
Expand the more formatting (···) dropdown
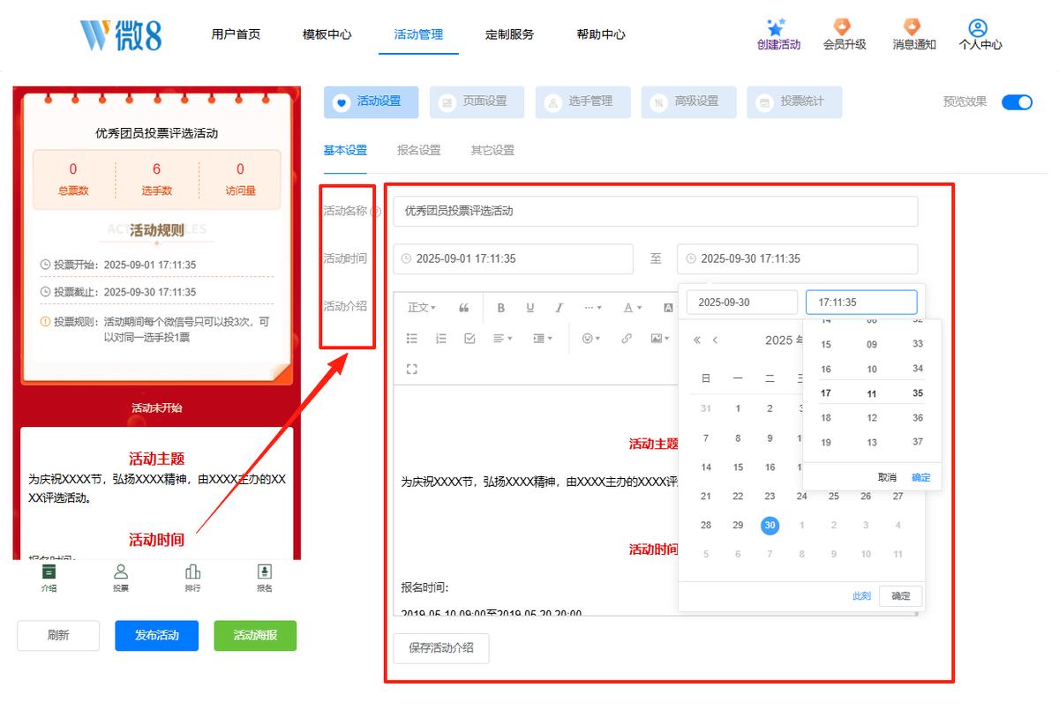(x=593, y=308)
